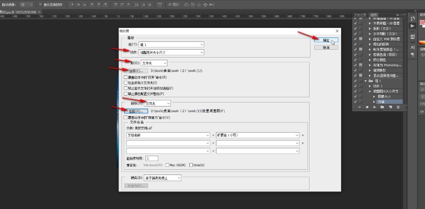
Task: Enable Mac OS compatibility checkbox
Action: (167, 165)
